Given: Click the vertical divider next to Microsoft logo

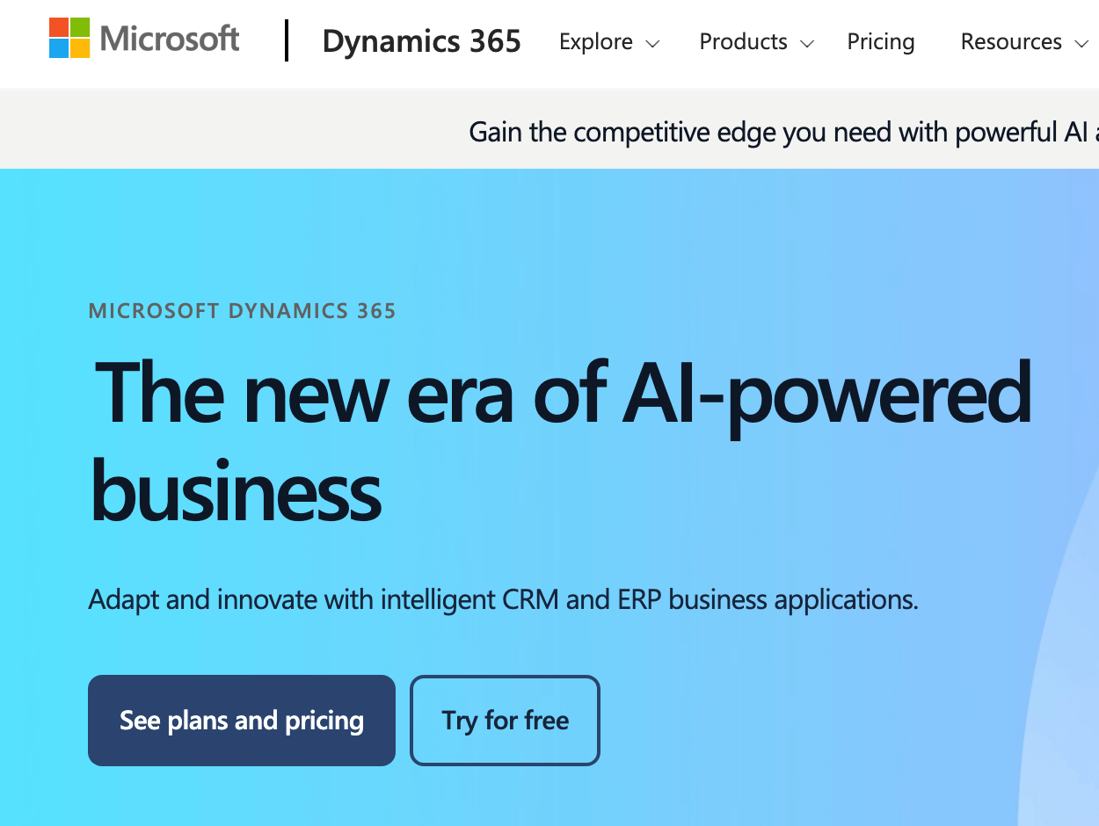Looking at the screenshot, I should (287, 40).
